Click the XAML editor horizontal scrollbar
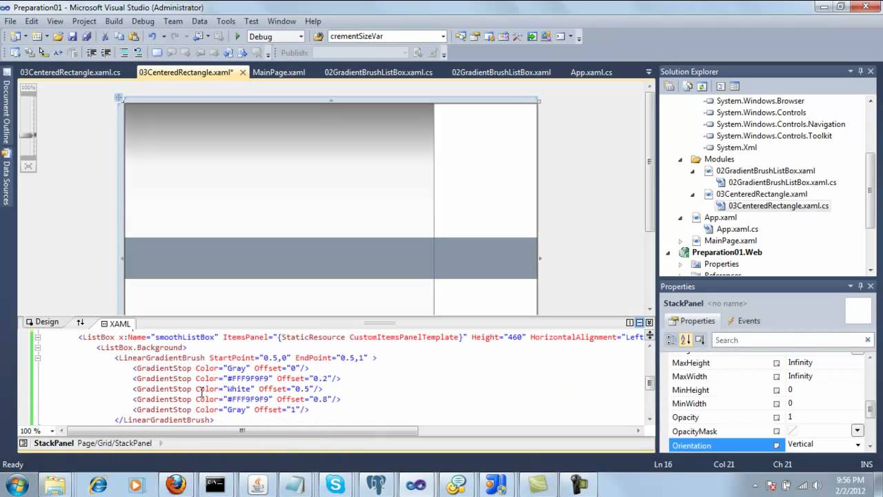The image size is (883, 497). pyautogui.click(x=243, y=431)
